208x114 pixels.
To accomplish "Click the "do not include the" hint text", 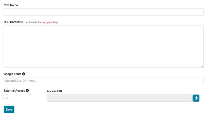I will pos(31,22).
